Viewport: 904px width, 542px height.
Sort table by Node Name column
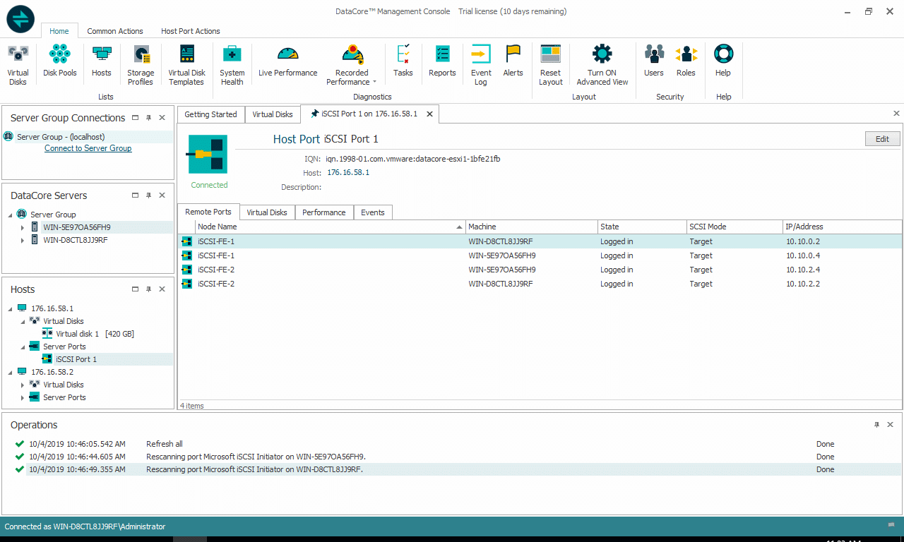[x=330, y=227]
